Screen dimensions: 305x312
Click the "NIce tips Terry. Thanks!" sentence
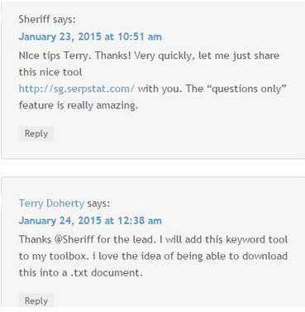pos(75,55)
